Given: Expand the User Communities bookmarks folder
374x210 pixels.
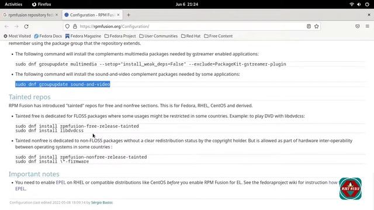Looking at the screenshot, I should [x=158, y=36].
